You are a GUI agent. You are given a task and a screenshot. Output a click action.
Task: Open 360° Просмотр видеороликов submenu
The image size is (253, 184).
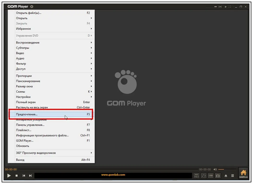tap(51, 153)
